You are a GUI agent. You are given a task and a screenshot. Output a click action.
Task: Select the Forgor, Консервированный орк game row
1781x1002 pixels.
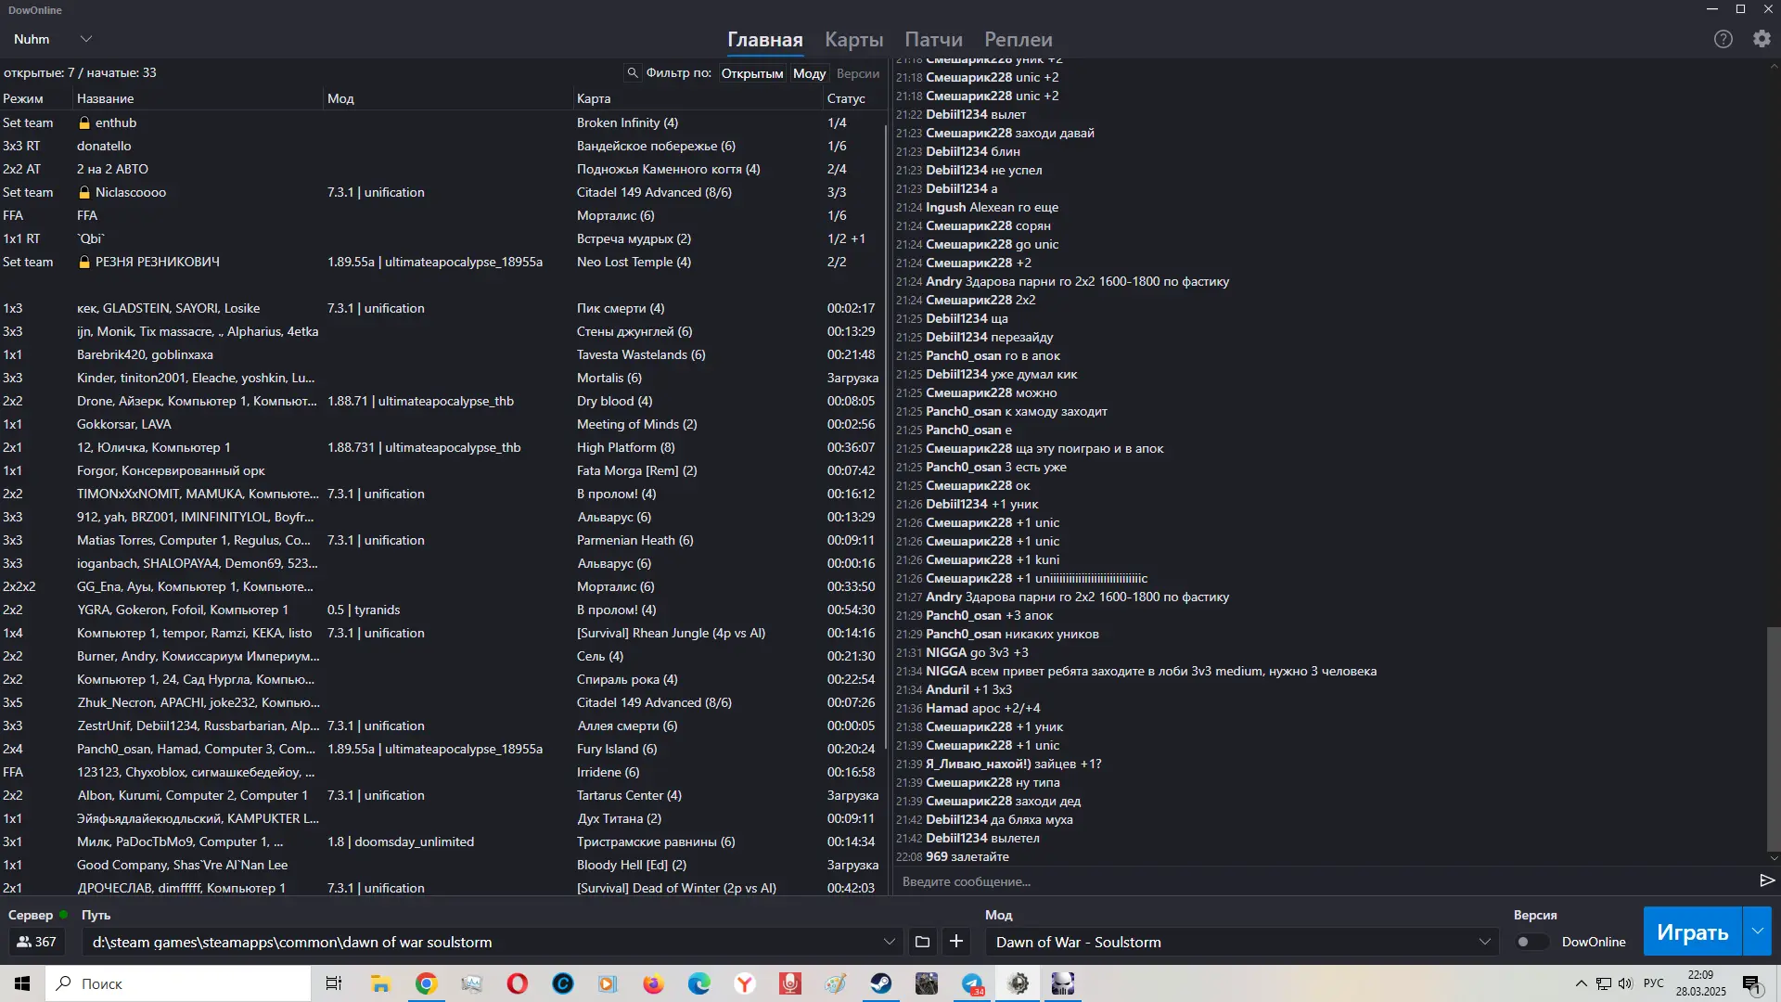click(442, 470)
